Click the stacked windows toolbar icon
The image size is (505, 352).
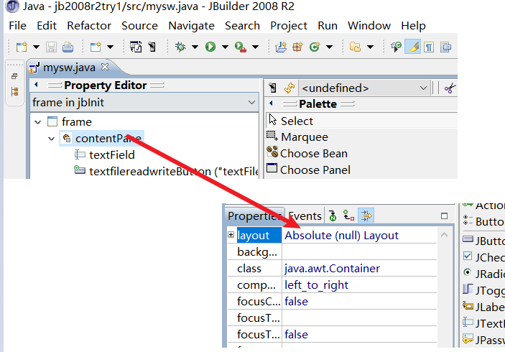[x=446, y=47]
